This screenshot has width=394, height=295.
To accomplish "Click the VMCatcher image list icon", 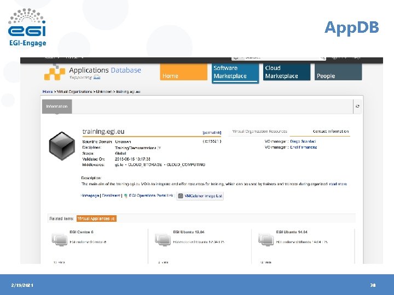I will coord(181,196).
